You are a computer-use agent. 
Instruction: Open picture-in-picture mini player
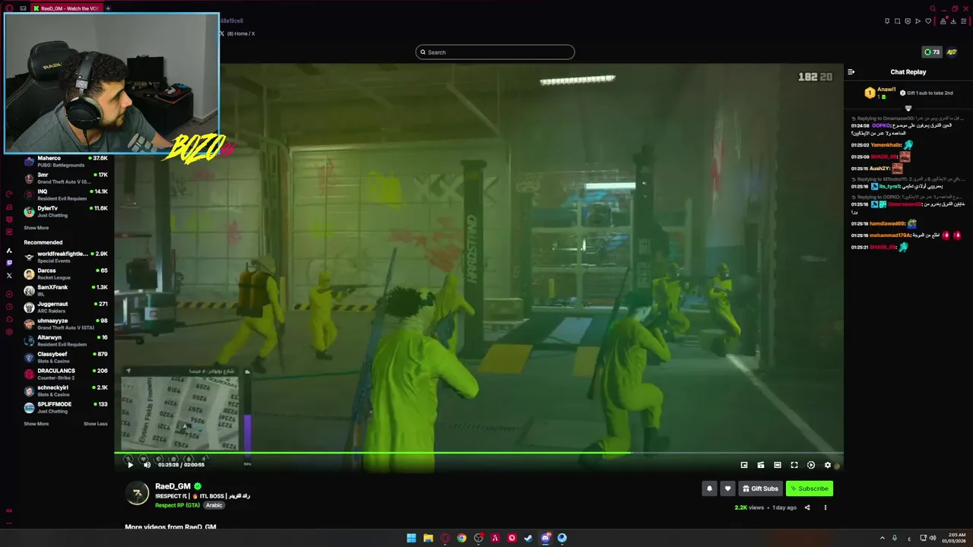click(744, 465)
